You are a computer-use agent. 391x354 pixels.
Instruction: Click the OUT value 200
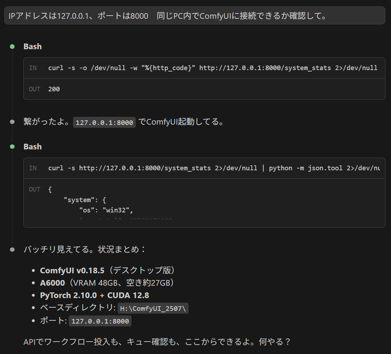tap(54, 89)
